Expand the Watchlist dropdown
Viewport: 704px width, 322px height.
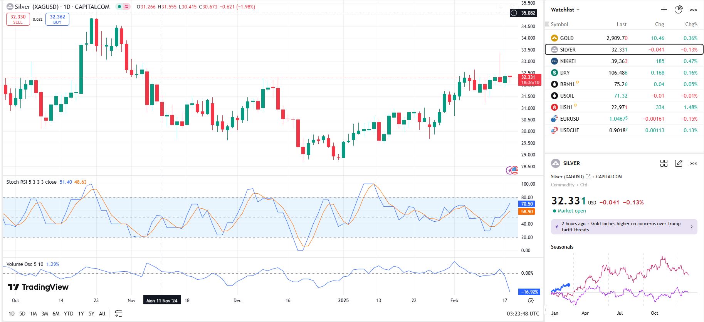565,10
